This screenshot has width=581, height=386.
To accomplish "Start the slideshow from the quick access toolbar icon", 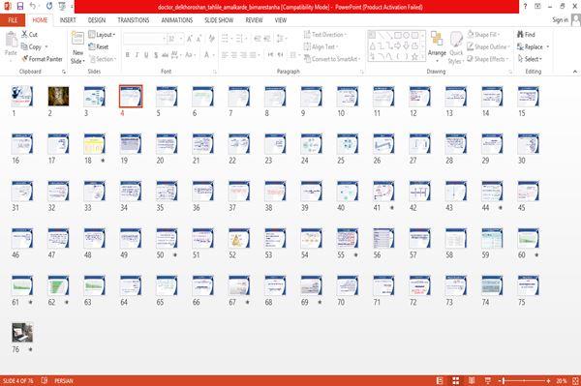I will [x=62, y=7].
